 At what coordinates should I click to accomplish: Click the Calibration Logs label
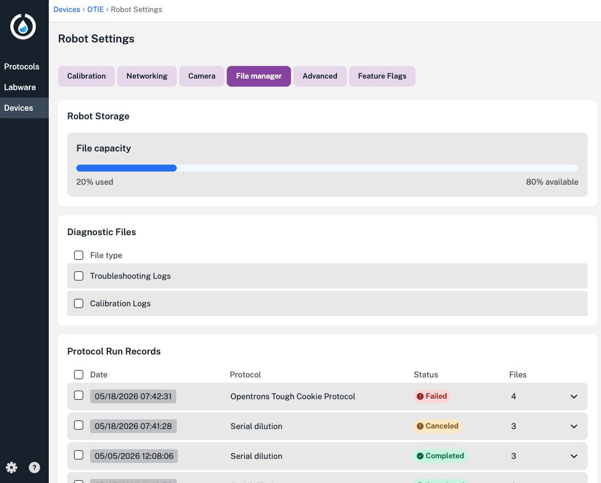click(121, 304)
